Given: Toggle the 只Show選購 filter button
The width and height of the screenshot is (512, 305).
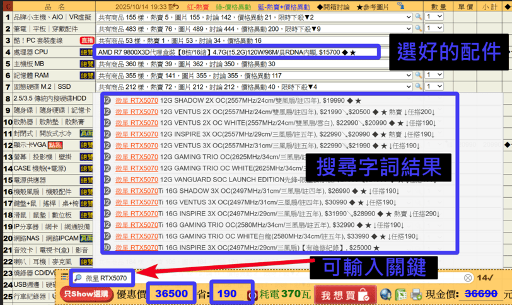Looking at the screenshot, I should pos(86,294).
